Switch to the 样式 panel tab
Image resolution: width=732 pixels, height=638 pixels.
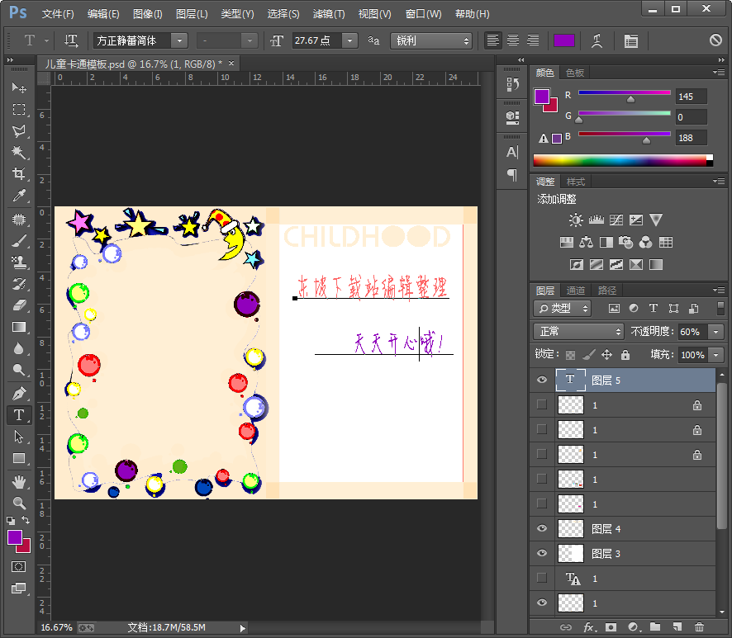(576, 182)
